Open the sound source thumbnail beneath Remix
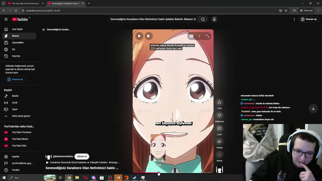The image size is (322, 181). click(x=219, y=169)
